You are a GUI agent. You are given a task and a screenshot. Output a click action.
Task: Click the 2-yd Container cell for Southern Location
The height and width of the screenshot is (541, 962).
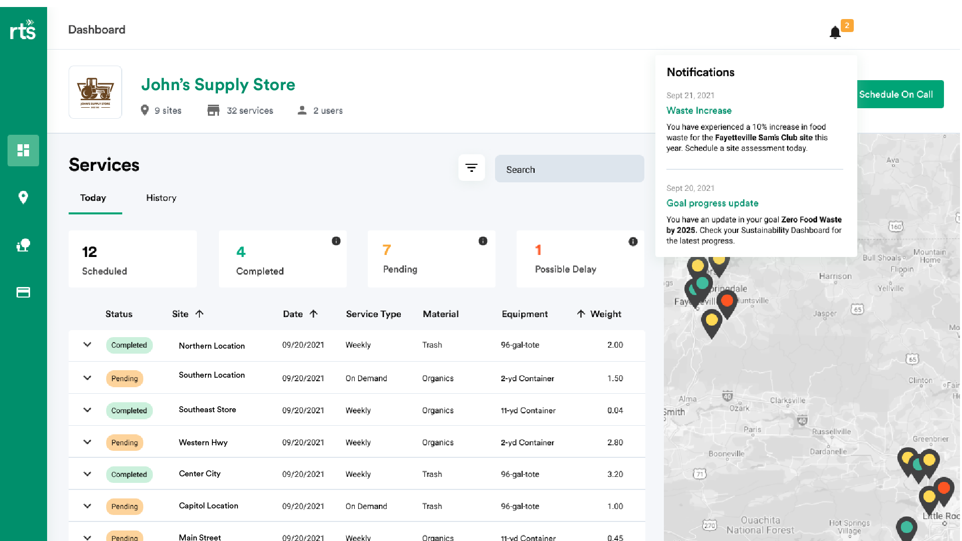click(527, 378)
